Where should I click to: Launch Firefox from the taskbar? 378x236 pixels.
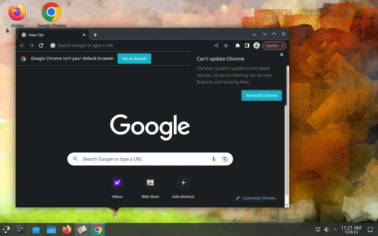pyautogui.click(x=67, y=230)
